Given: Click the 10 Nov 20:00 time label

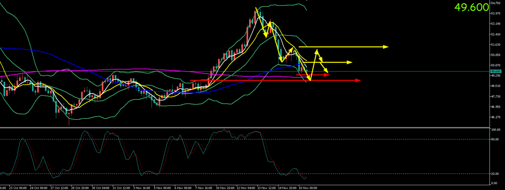Looking at the screenshot, I should point(225,187).
